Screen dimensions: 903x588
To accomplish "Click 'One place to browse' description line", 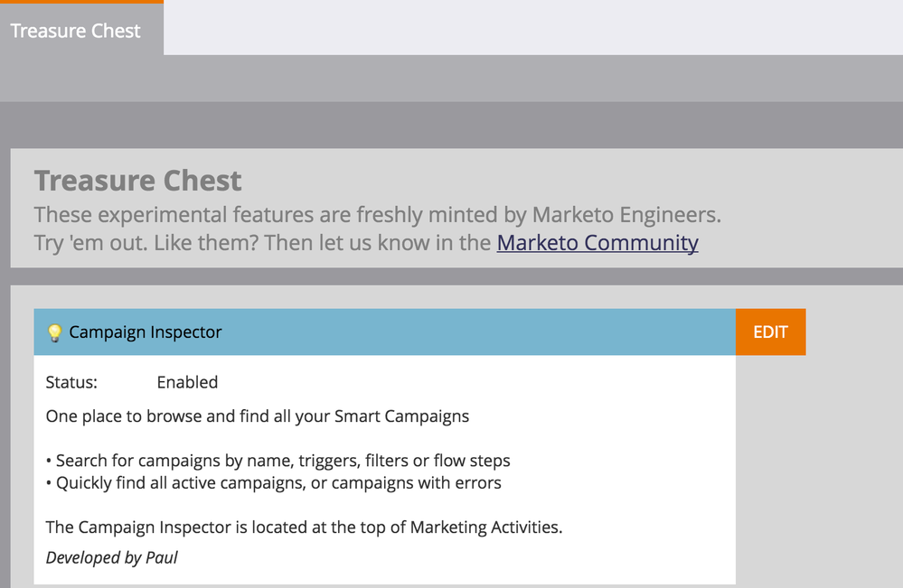I will click(258, 416).
